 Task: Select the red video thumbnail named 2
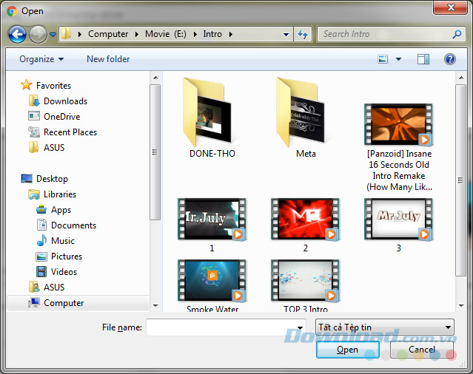pyautogui.click(x=305, y=220)
